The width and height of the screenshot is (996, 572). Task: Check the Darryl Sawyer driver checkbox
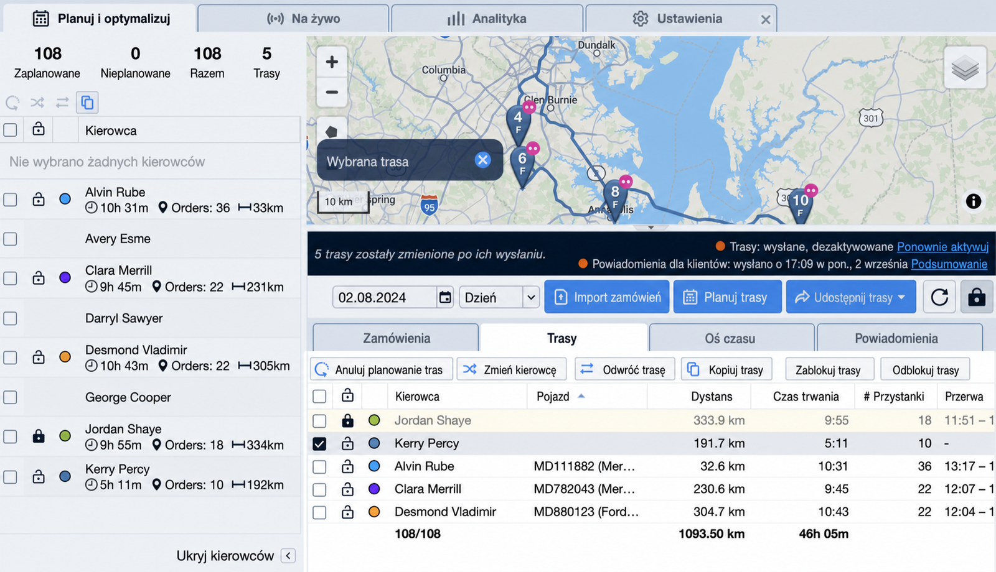pos(10,318)
